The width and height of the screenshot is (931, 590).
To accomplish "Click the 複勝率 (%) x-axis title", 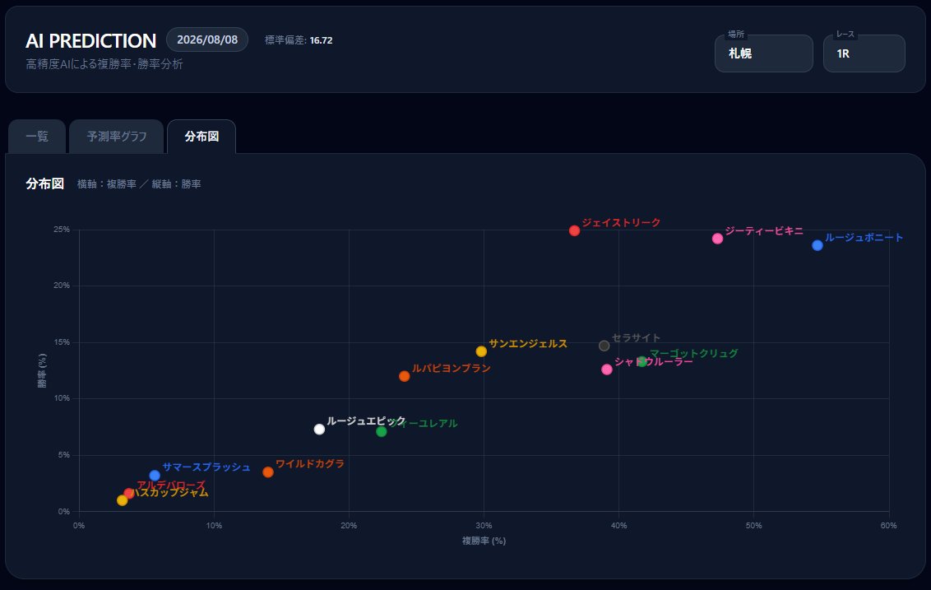I will 484,541.
